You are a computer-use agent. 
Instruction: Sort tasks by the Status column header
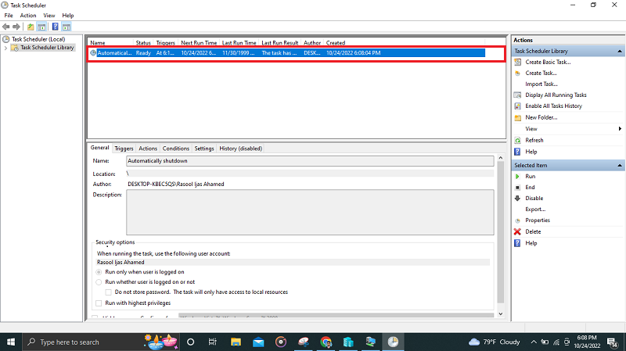(x=143, y=43)
